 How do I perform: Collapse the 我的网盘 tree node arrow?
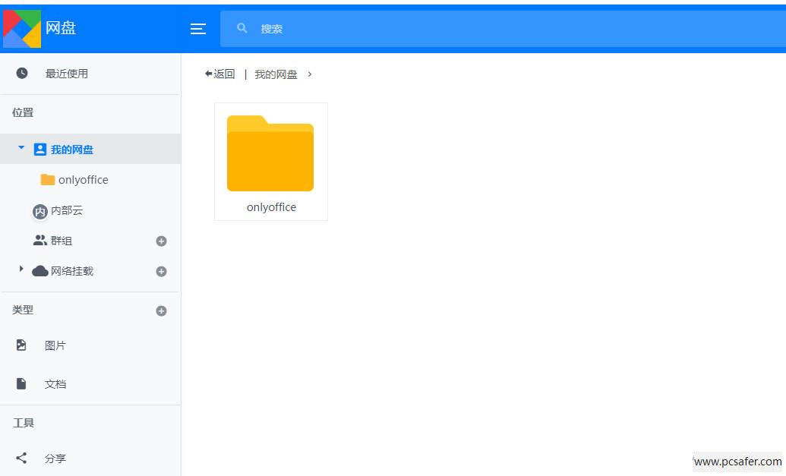[21, 148]
